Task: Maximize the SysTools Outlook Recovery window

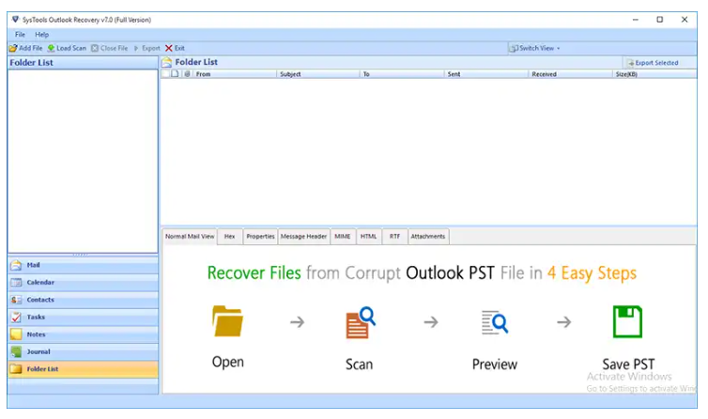Action: coord(660,20)
